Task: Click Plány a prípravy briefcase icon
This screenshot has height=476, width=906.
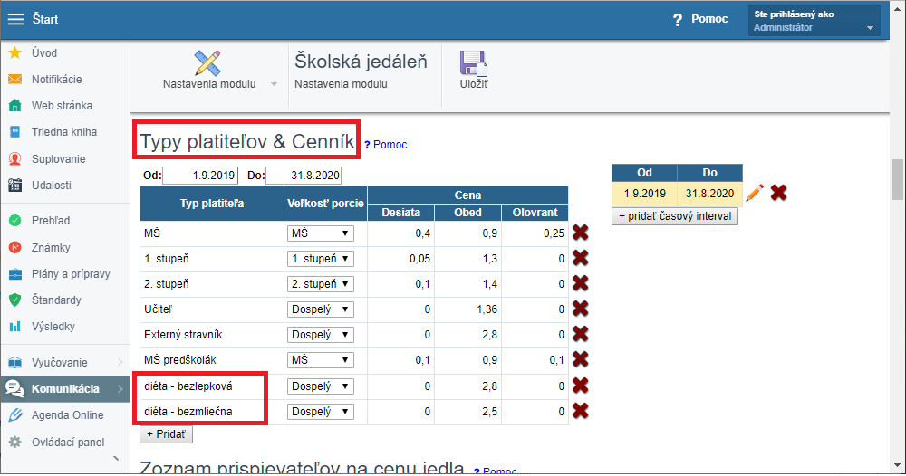Action: click(15, 274)
